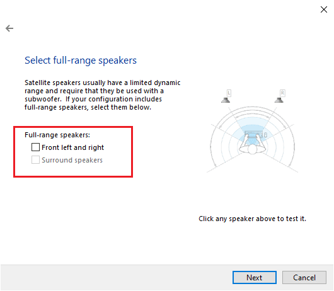Click the 'Front left and right' label text
This screenshot has width=334, height=291.
[x=72, y=147]
